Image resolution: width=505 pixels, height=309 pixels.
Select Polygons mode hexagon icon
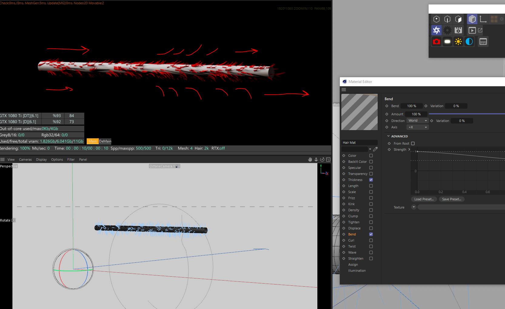[x=458, y=19]
